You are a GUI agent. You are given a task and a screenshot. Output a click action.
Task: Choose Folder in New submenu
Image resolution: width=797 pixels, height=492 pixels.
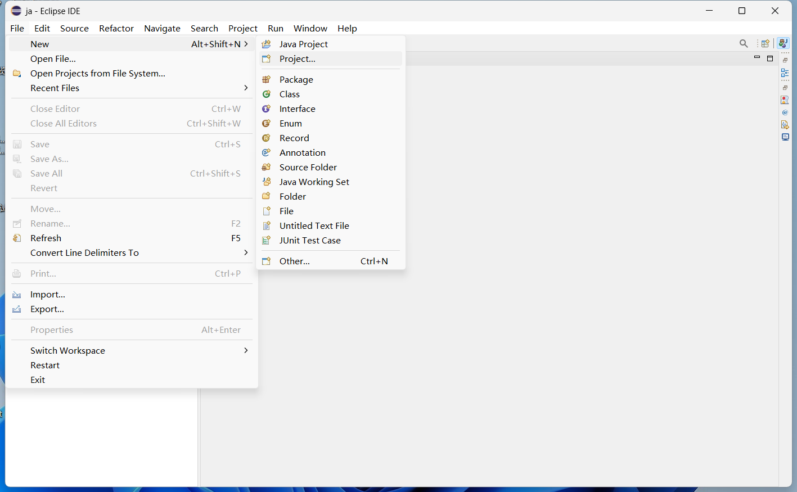[x=331, y=196]
